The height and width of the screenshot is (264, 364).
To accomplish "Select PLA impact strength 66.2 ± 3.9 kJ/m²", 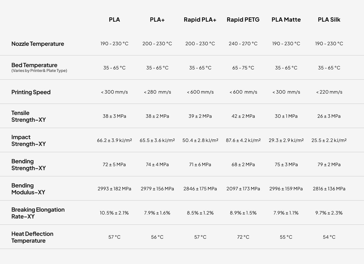I will pos(114,140).
